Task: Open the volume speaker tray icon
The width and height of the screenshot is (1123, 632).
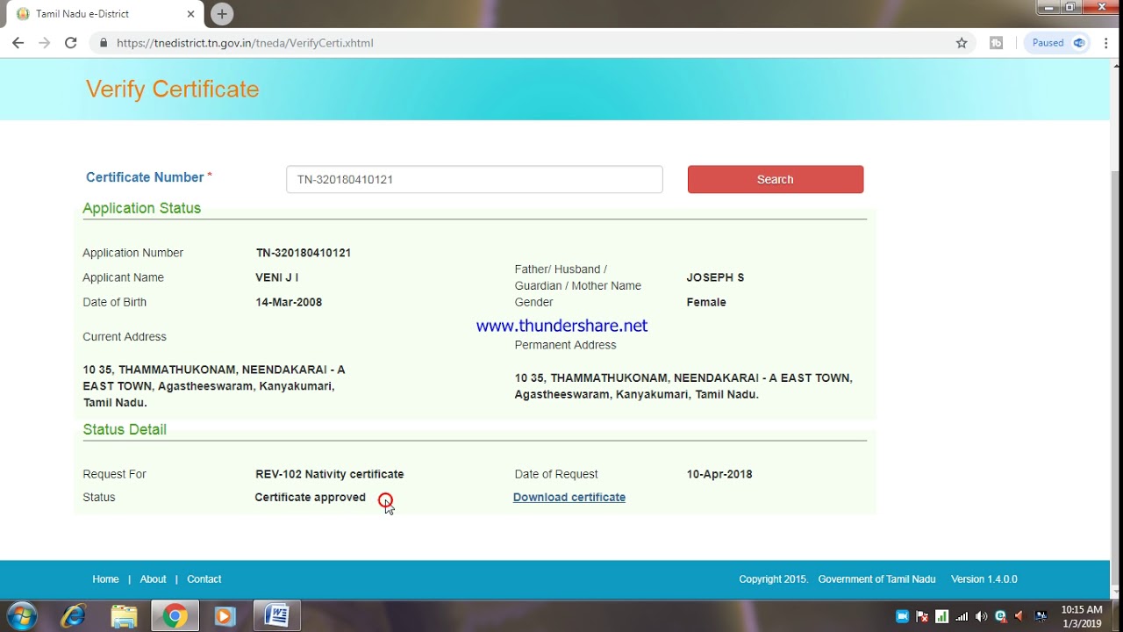Action: point(981,616)
